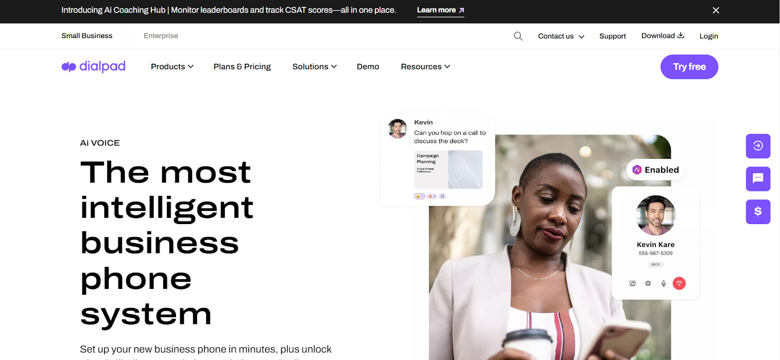
Task: Open the Demo page
Action: [x=368, y=67]
